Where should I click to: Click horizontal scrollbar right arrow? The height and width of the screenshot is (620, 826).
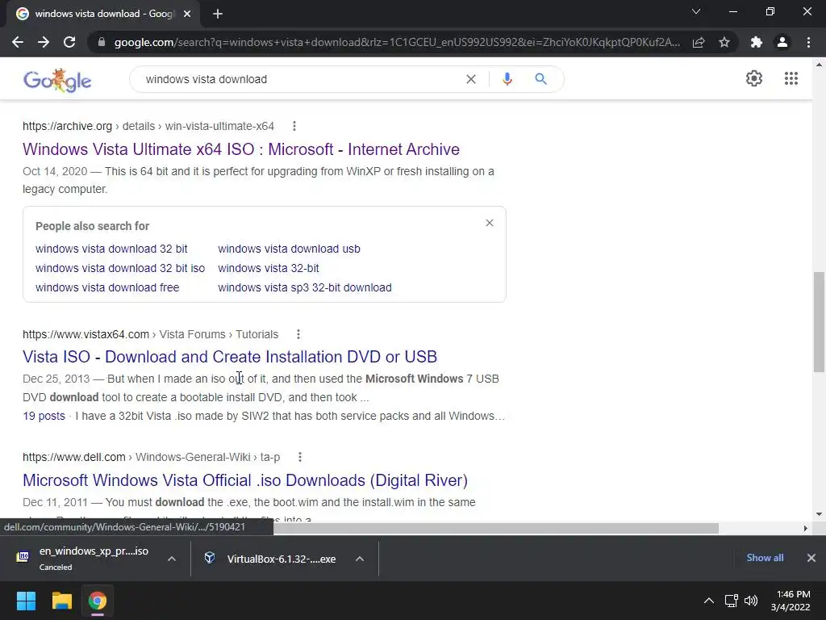pos(806,528)
